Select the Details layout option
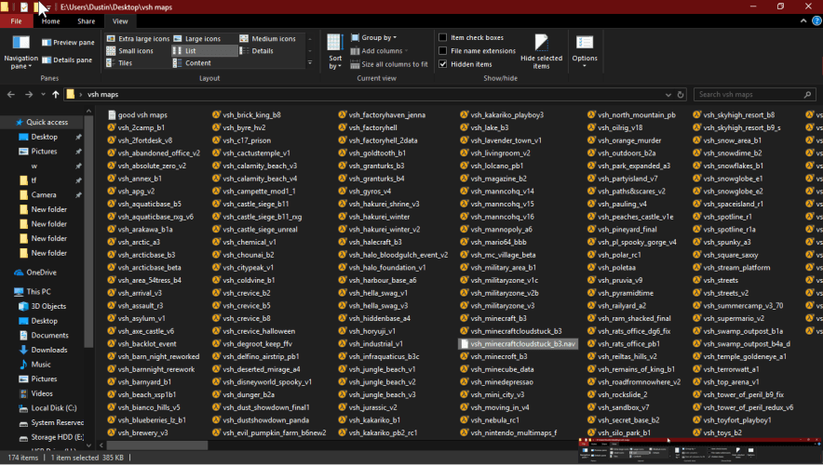This screenshot has width=823, height=465. [263, 51]
